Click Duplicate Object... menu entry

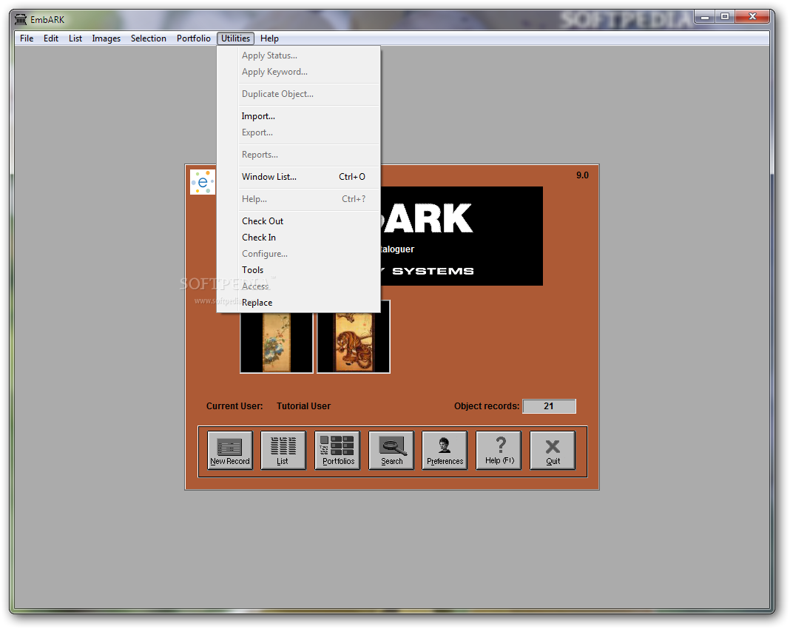298,94
